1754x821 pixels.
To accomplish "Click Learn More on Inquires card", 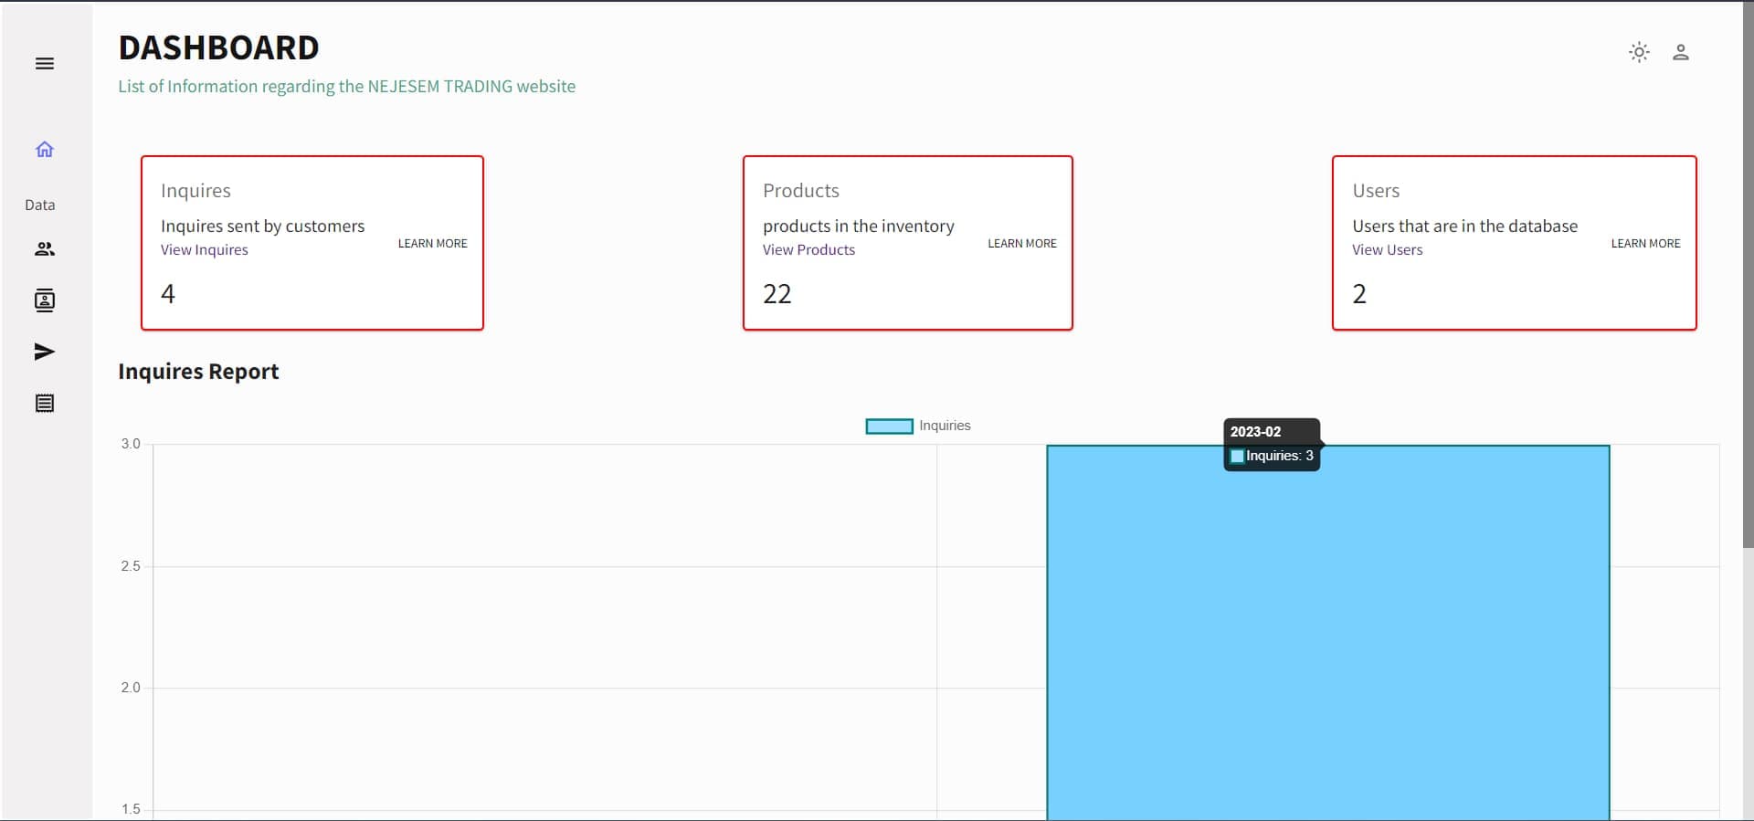I will coord(432,244).
